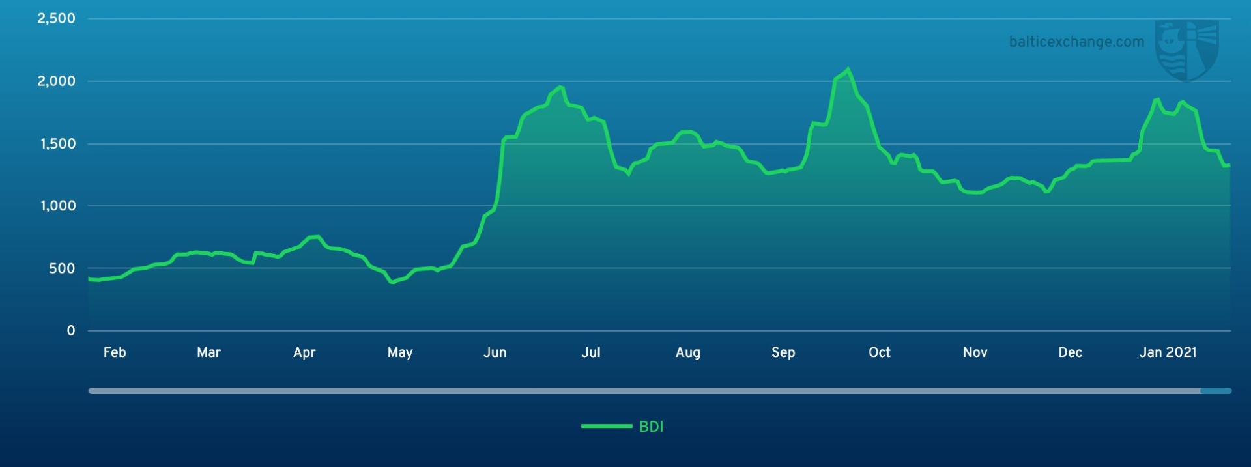This screenshot has width=1251, height=467.
Task: Click the line's lowest dip near May
Action: pos(392,282)
